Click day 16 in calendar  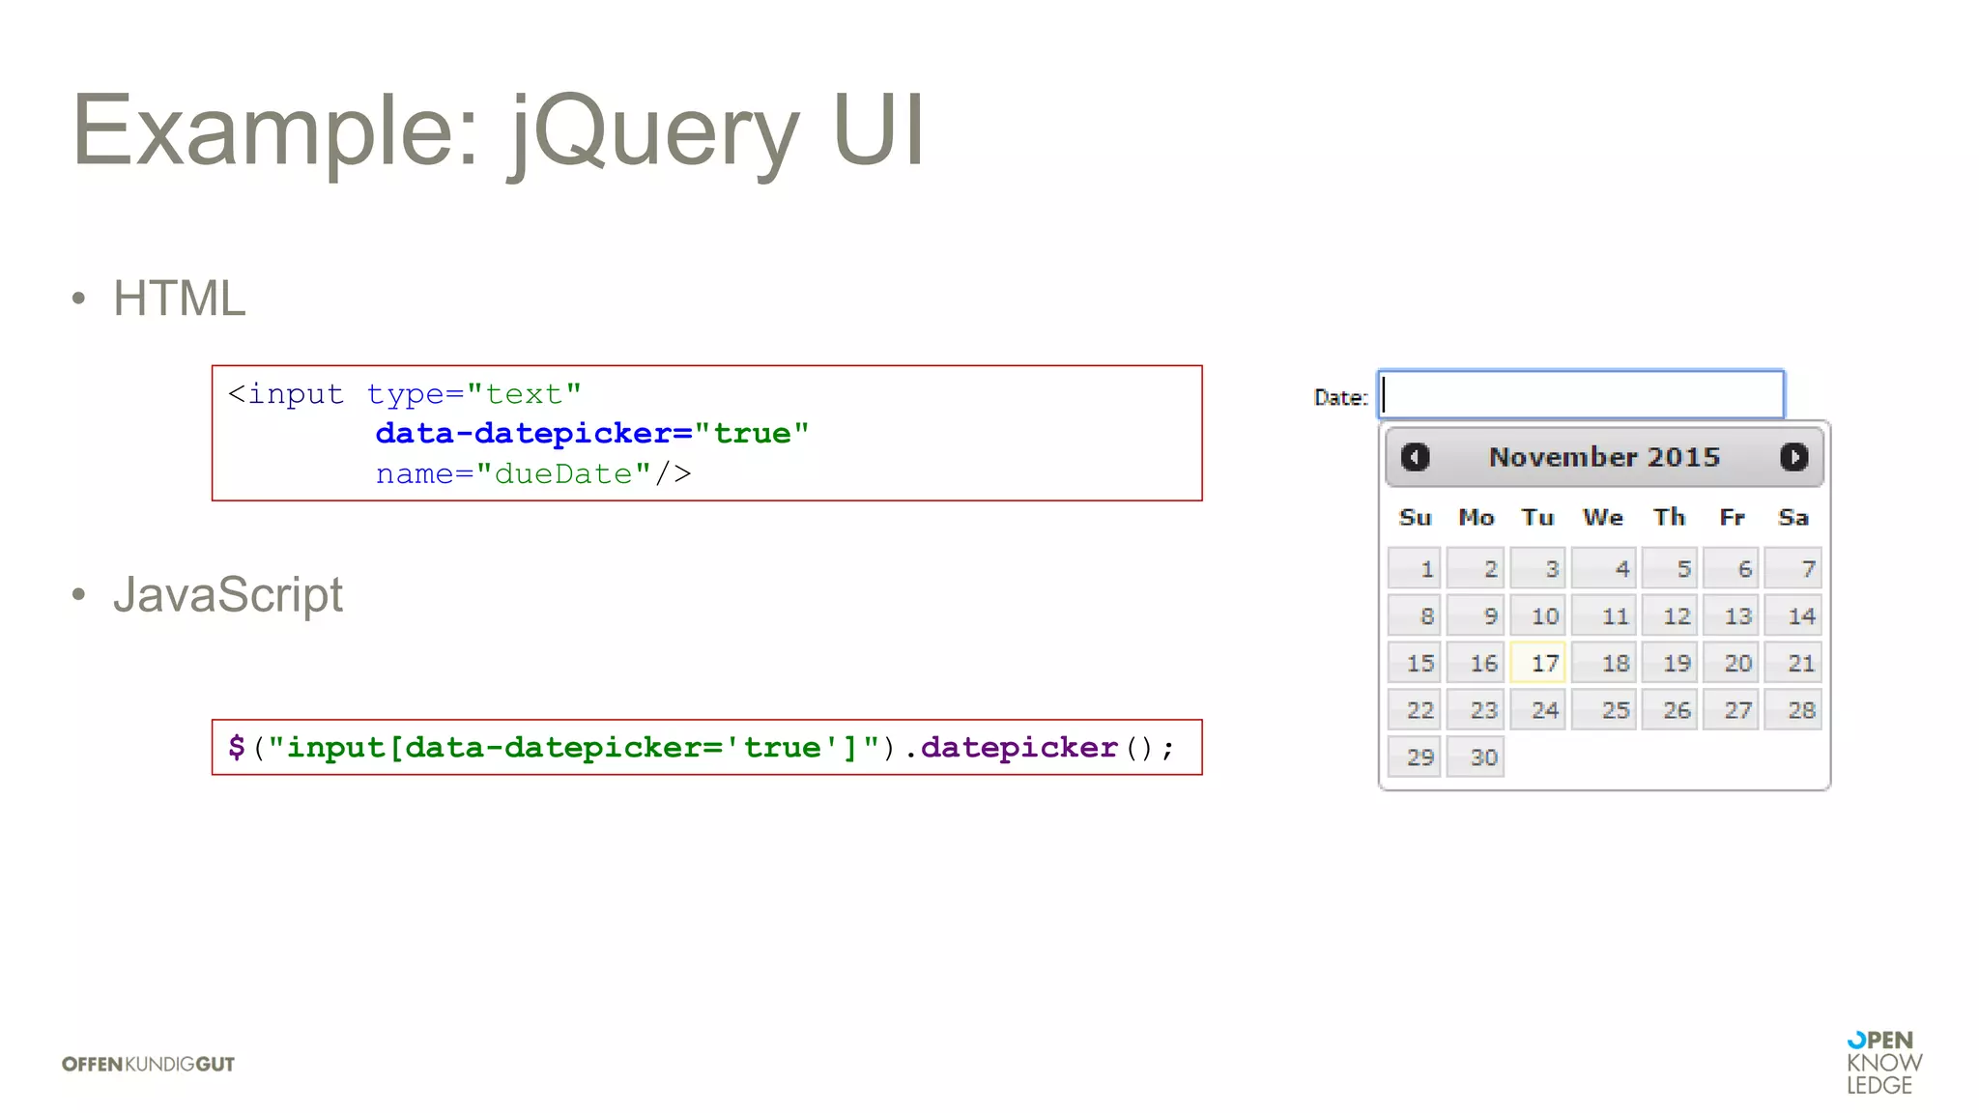pos(1476,663)
